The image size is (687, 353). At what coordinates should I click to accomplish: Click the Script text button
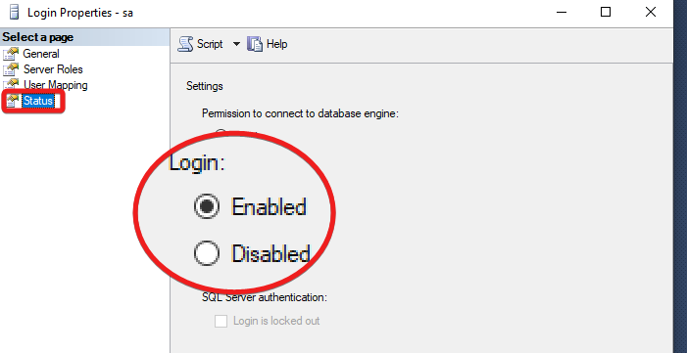tap(210, 44)
